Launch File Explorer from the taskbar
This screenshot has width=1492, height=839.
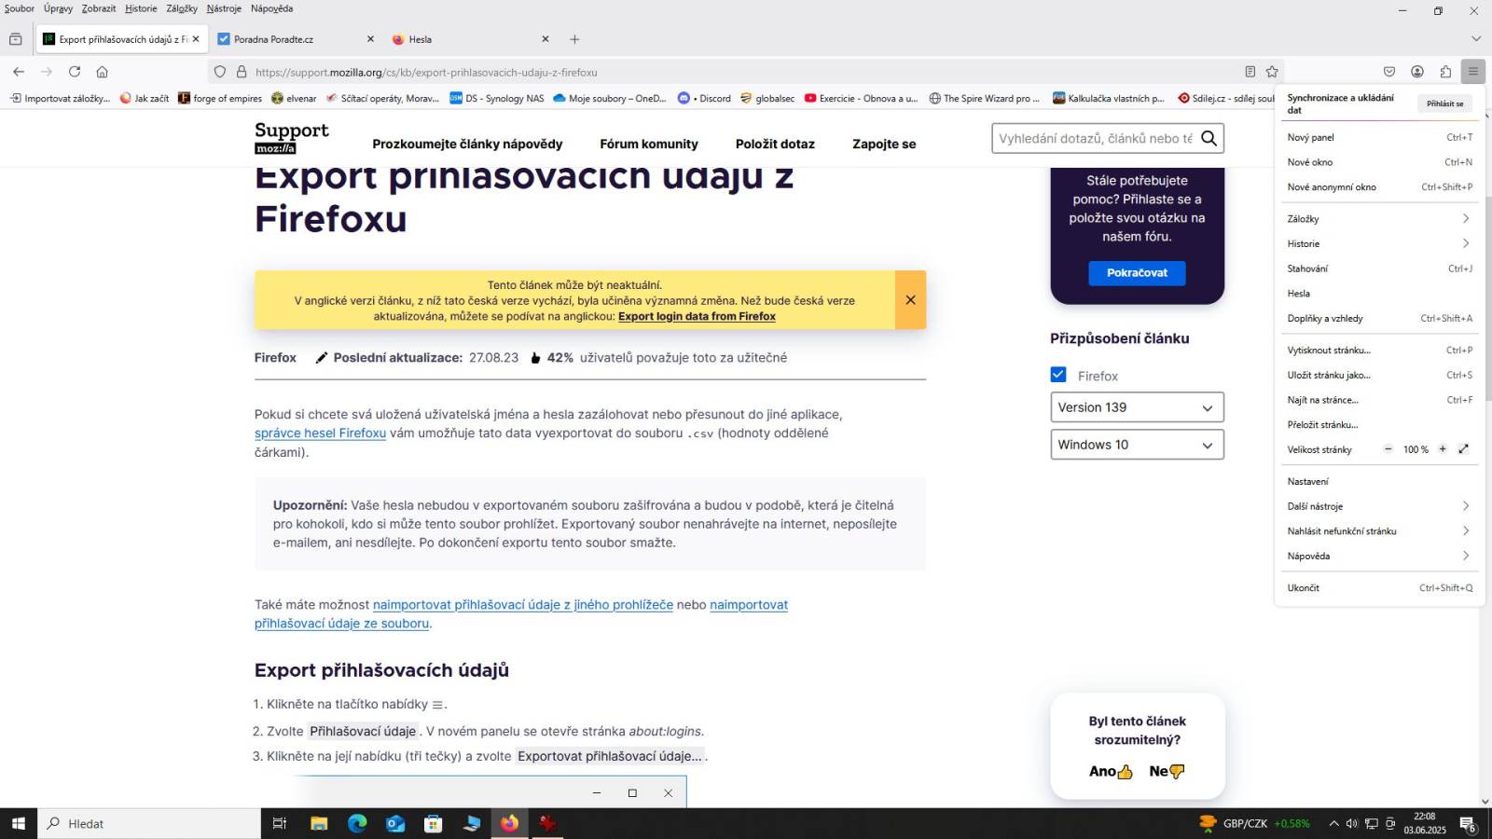319,823
